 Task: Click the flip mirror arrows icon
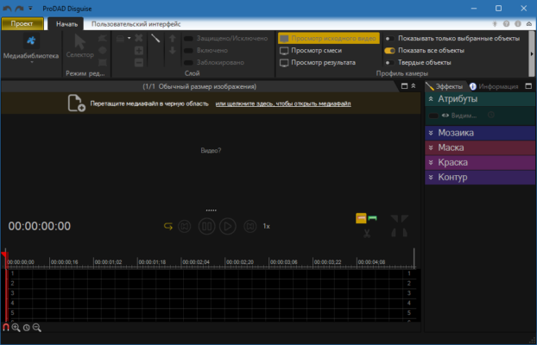(x=400, y=226)
